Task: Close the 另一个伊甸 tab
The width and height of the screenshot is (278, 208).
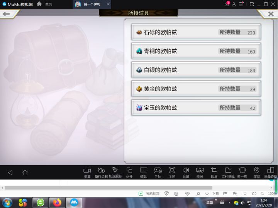Action: coord(108,4)
